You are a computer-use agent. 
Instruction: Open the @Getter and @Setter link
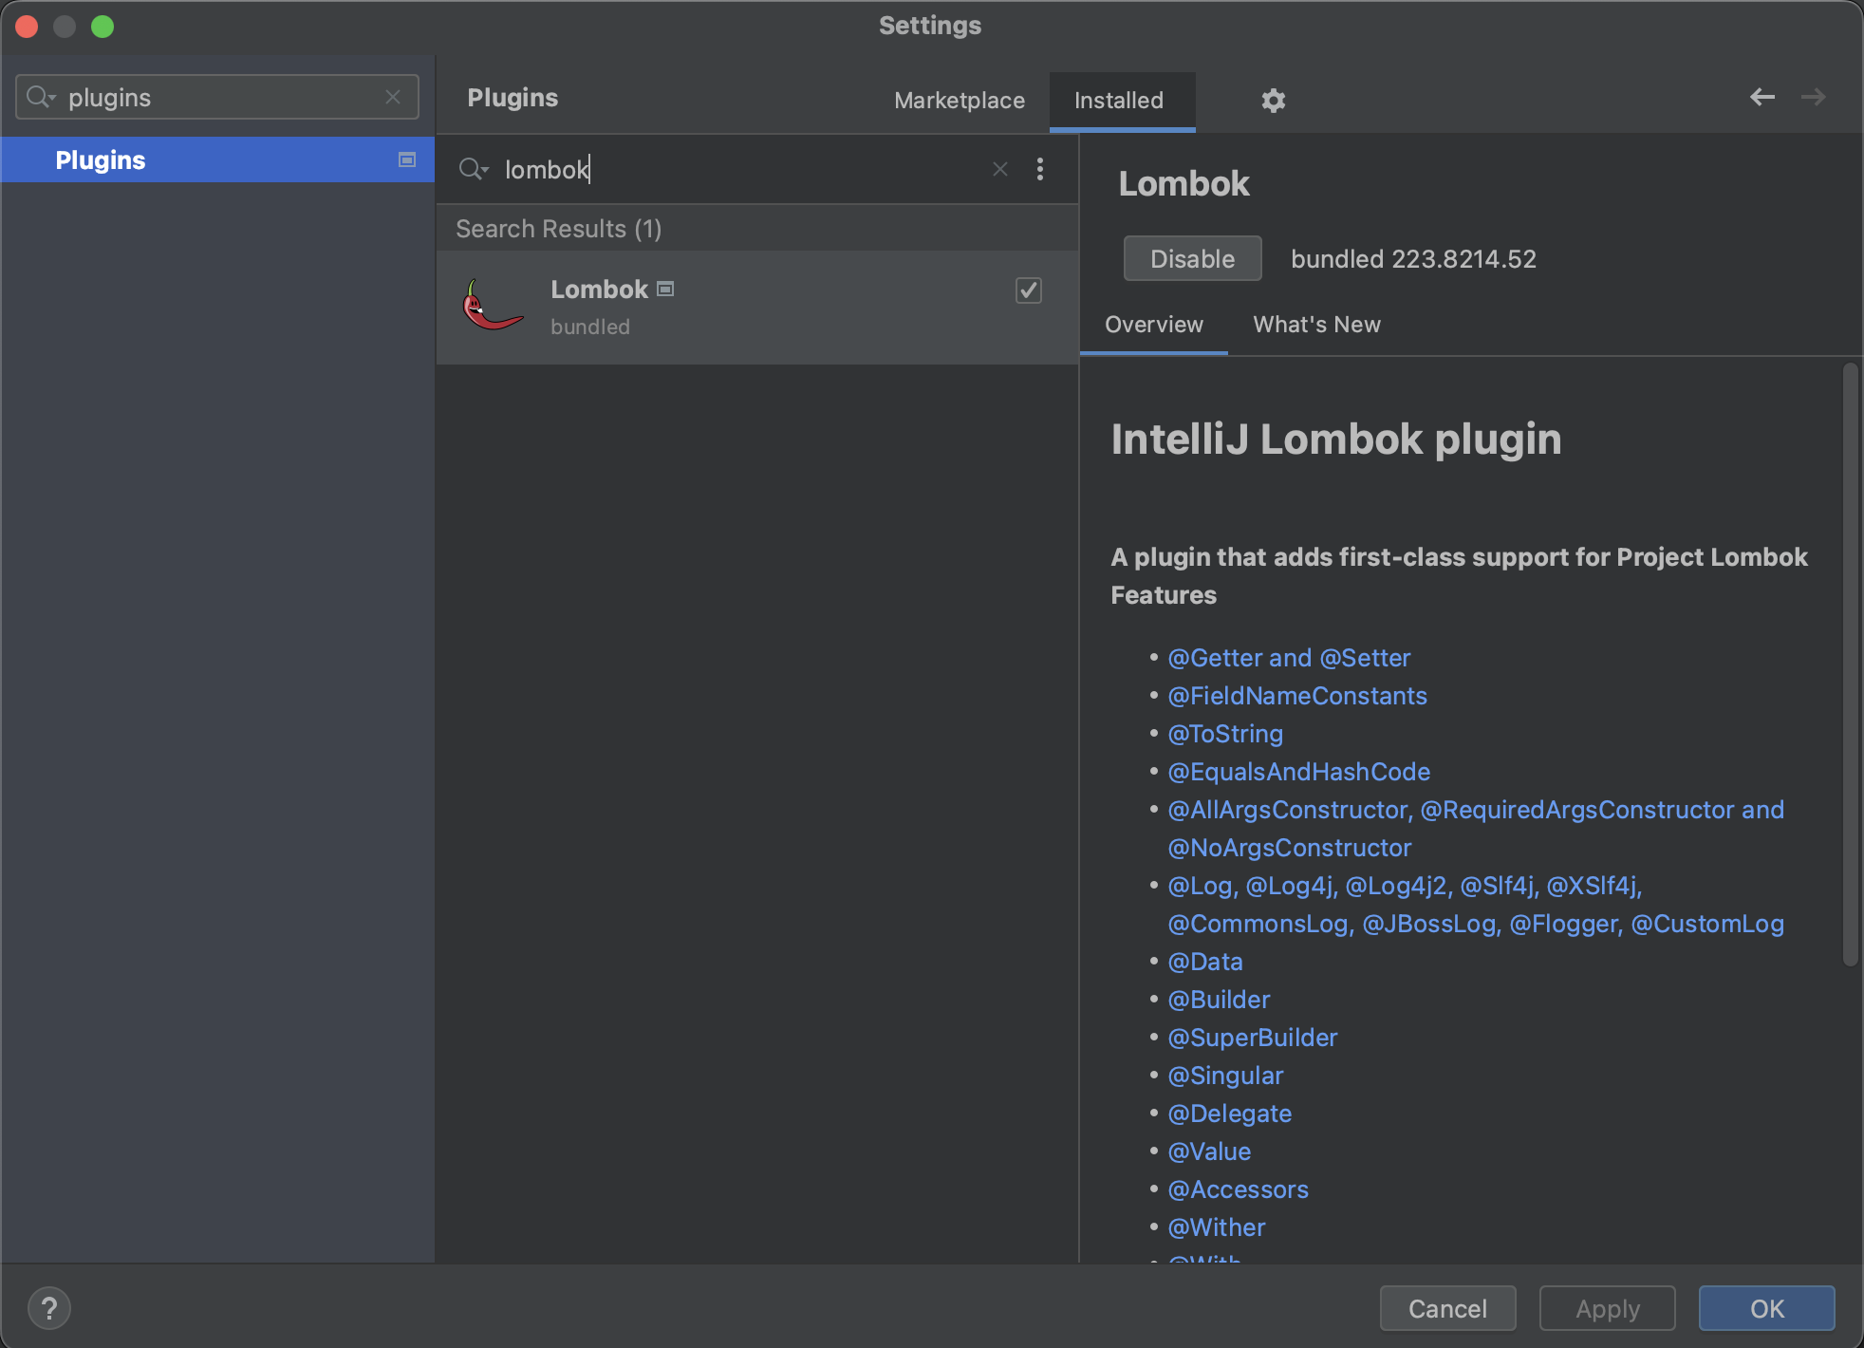pos(1288,658)
